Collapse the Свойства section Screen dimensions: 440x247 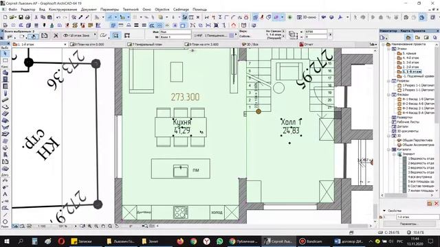384,211
